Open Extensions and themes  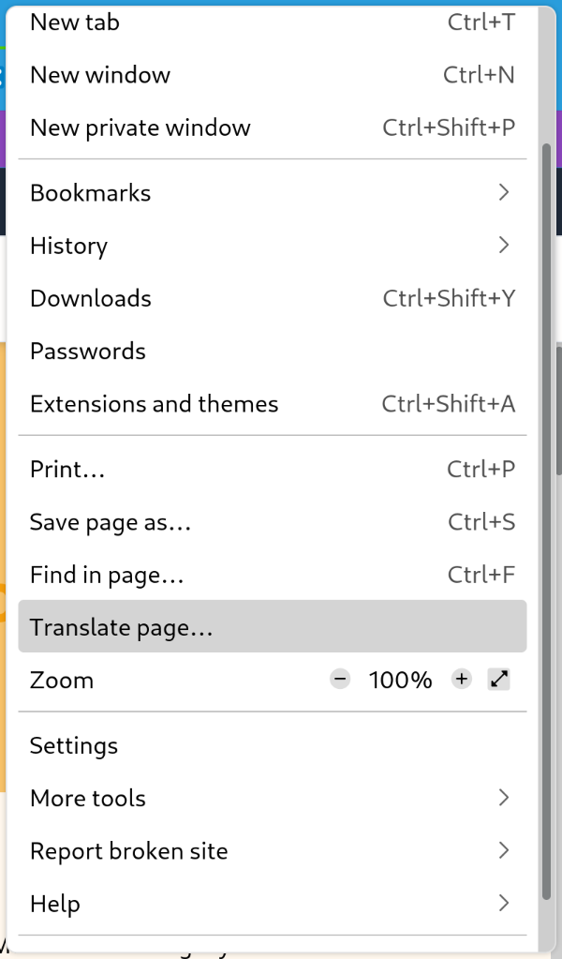click(x=155, y=404)
